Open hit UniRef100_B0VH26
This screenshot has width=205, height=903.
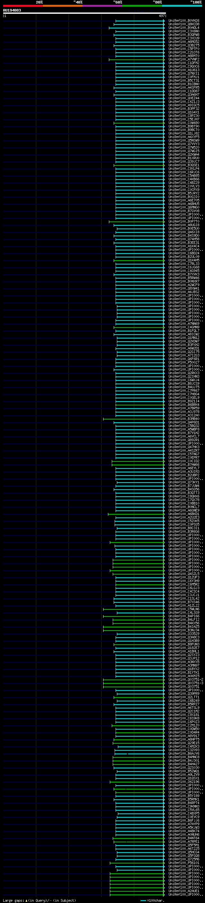click(x=184, y=21)
